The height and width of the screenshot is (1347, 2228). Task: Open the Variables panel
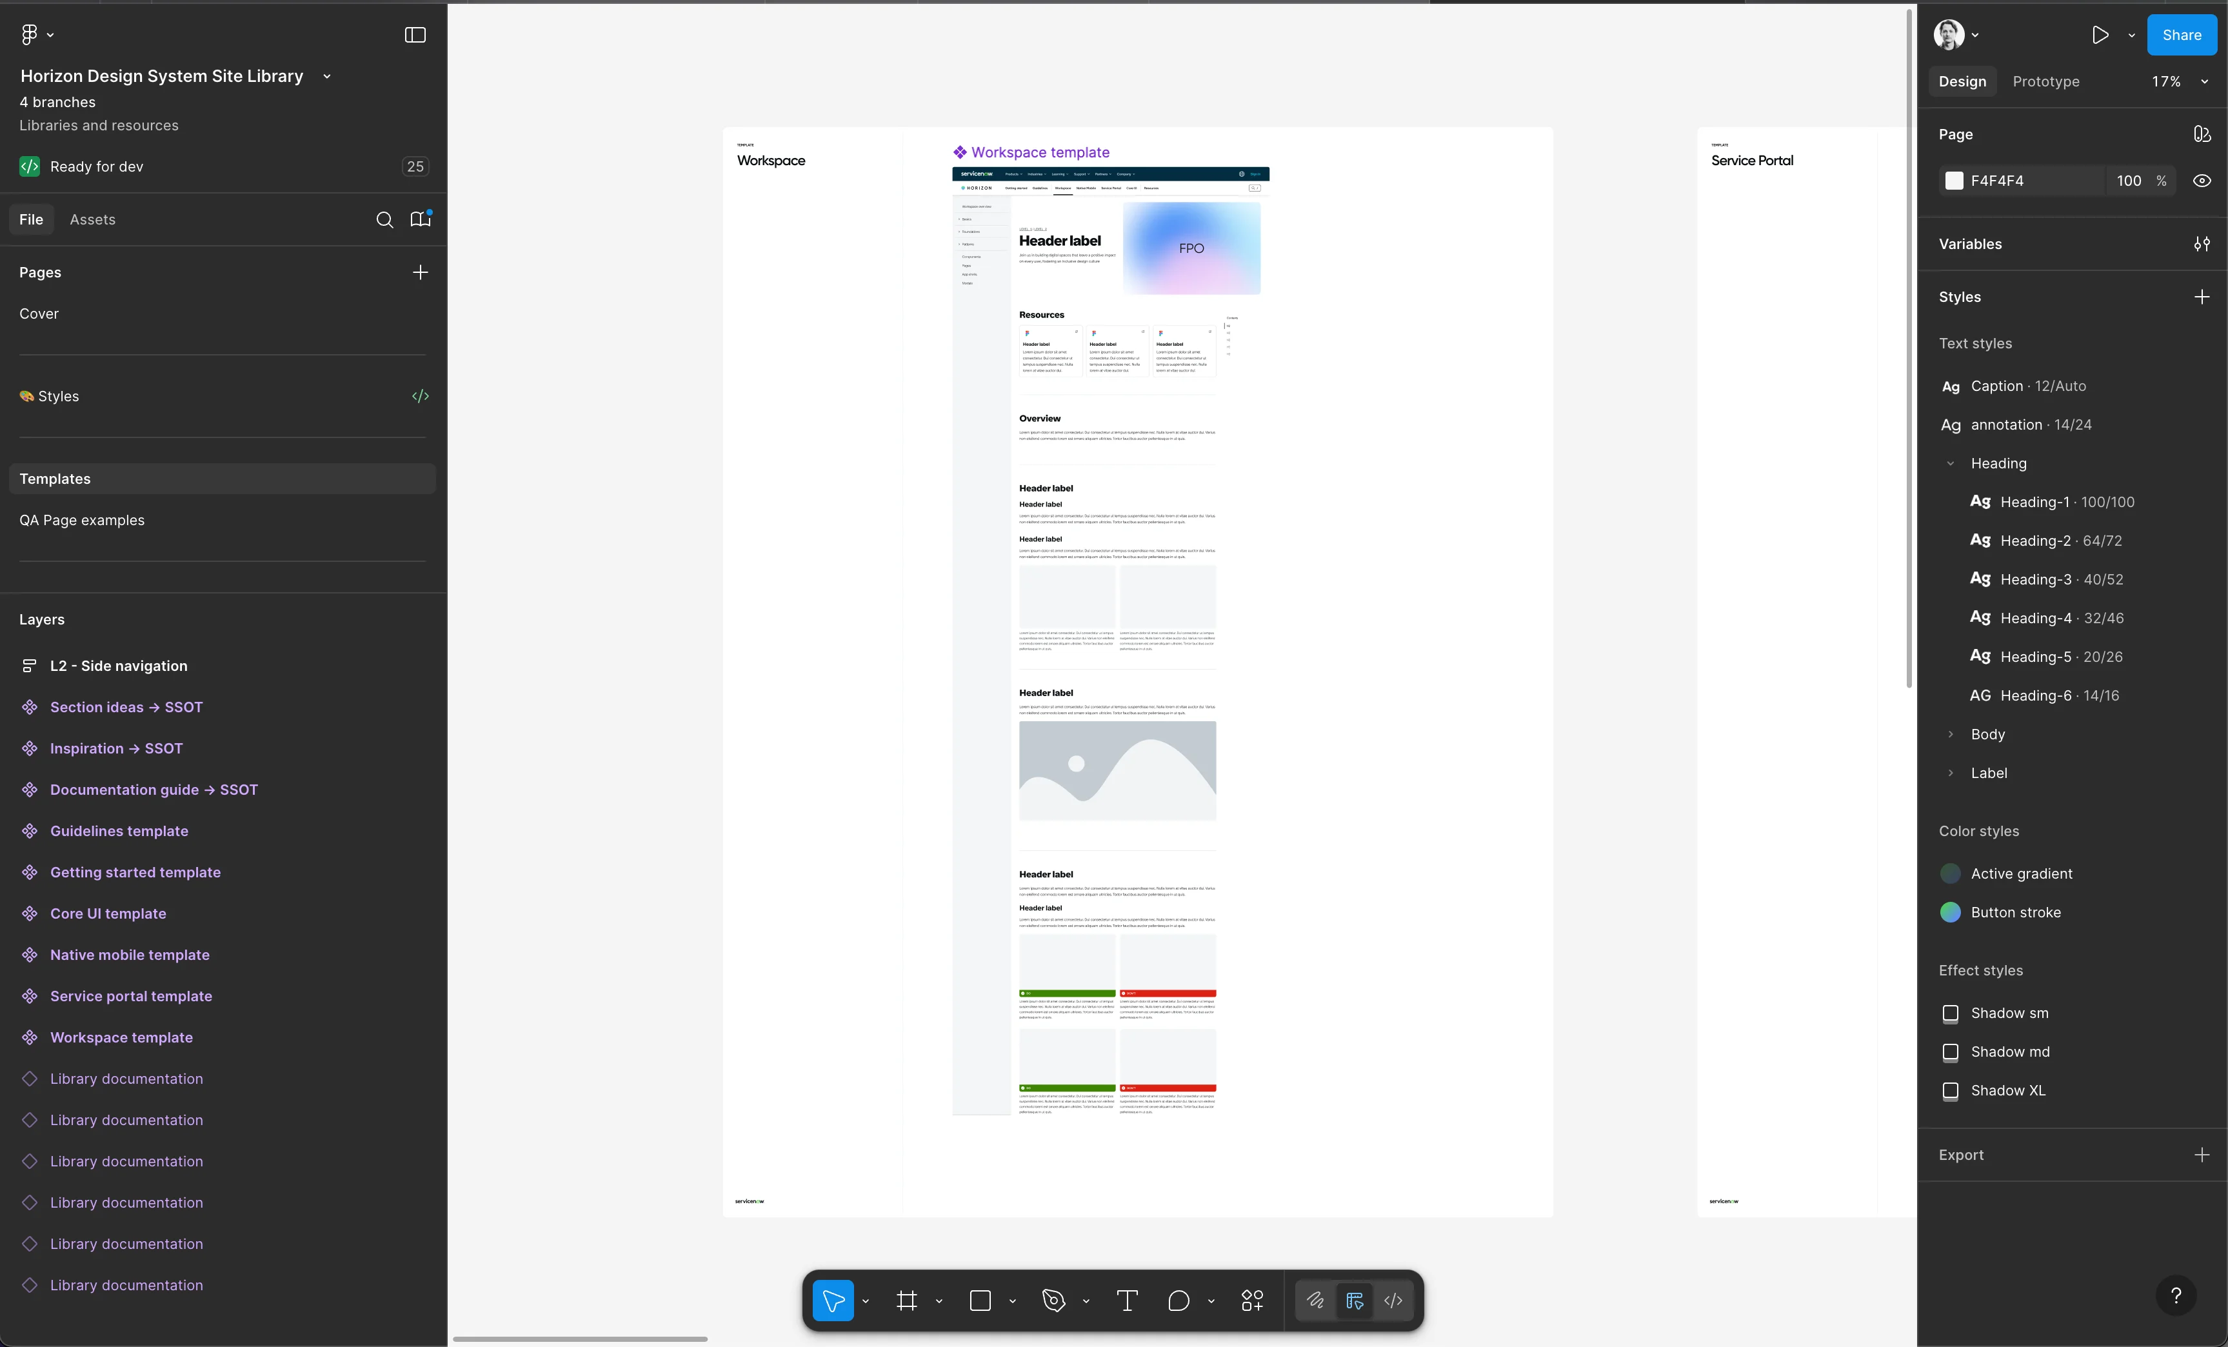(x=2203, y=244)
